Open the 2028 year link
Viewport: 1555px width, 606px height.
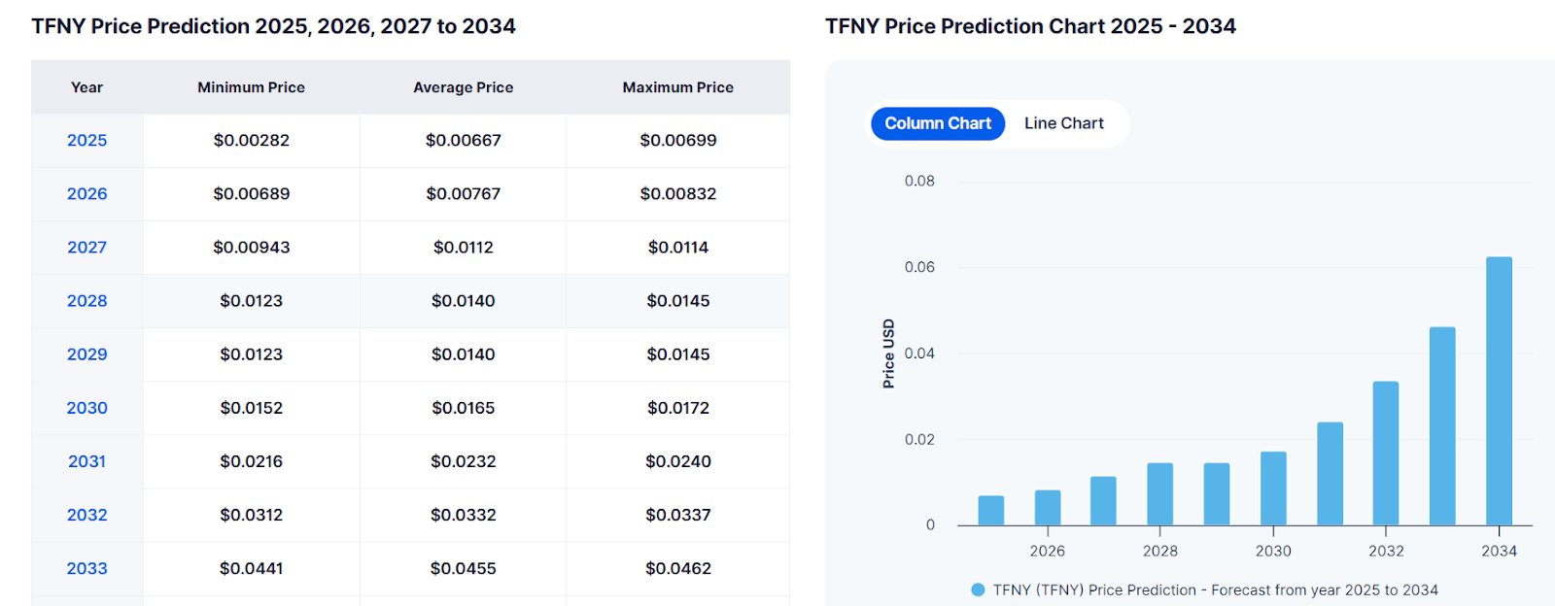86,301
